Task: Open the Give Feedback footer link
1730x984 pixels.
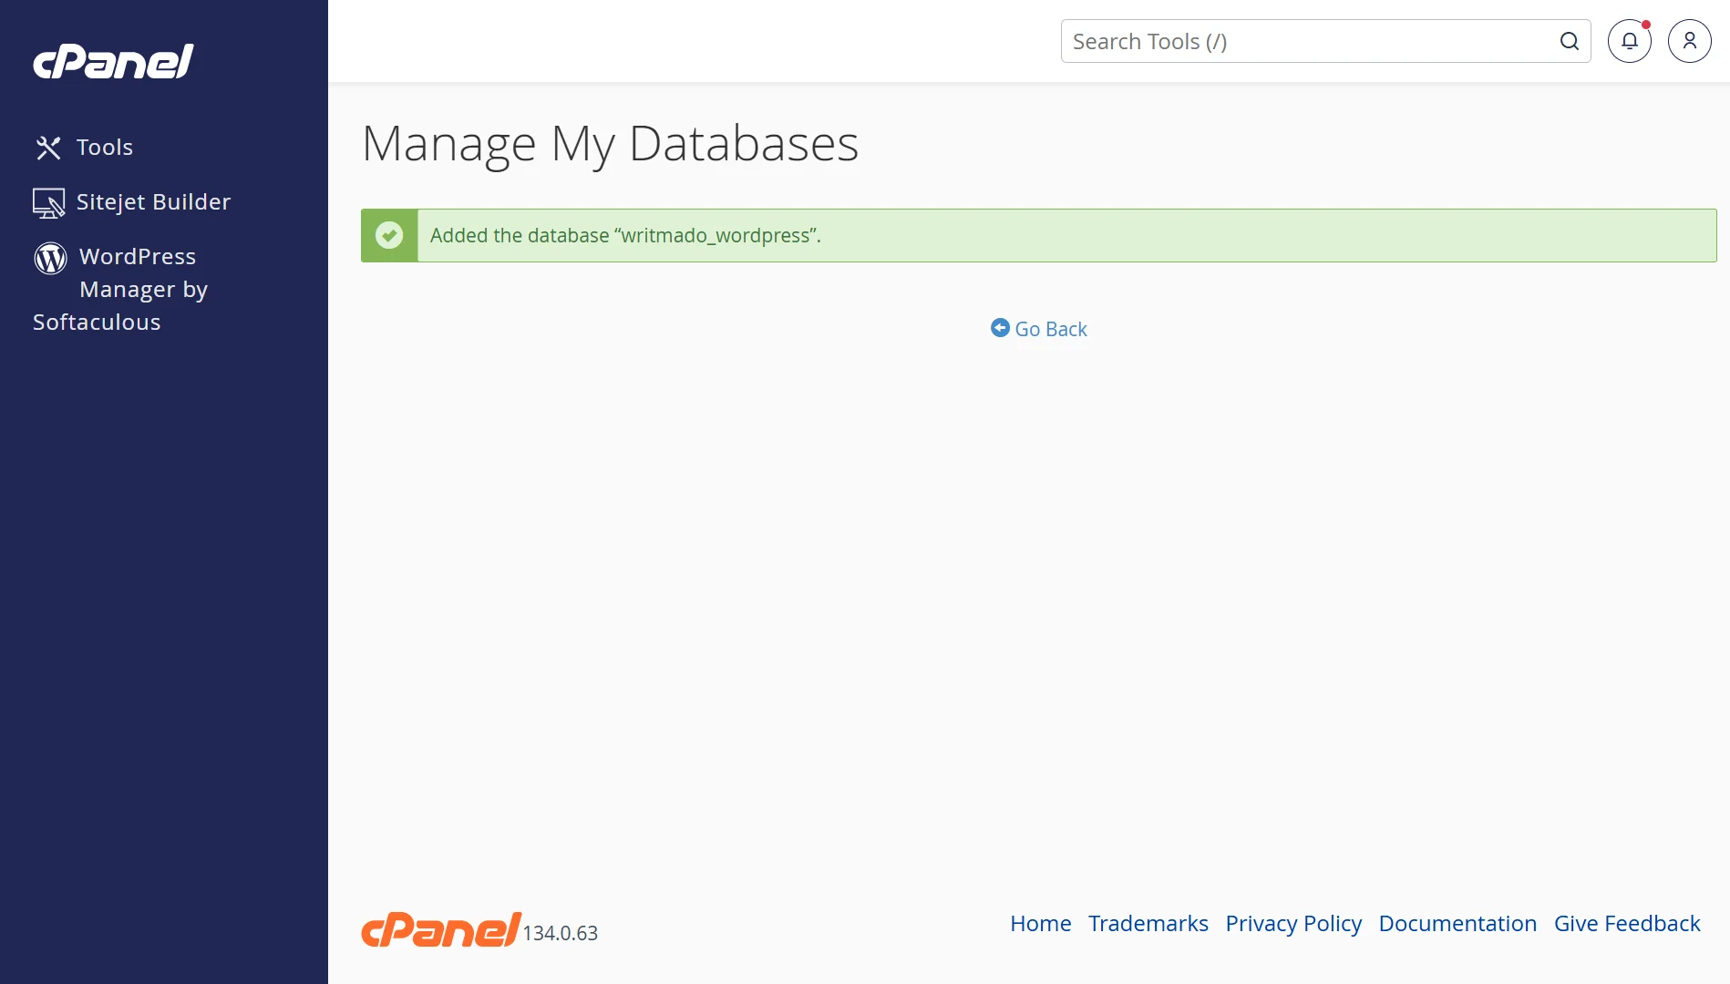Action: (1627, 923)
